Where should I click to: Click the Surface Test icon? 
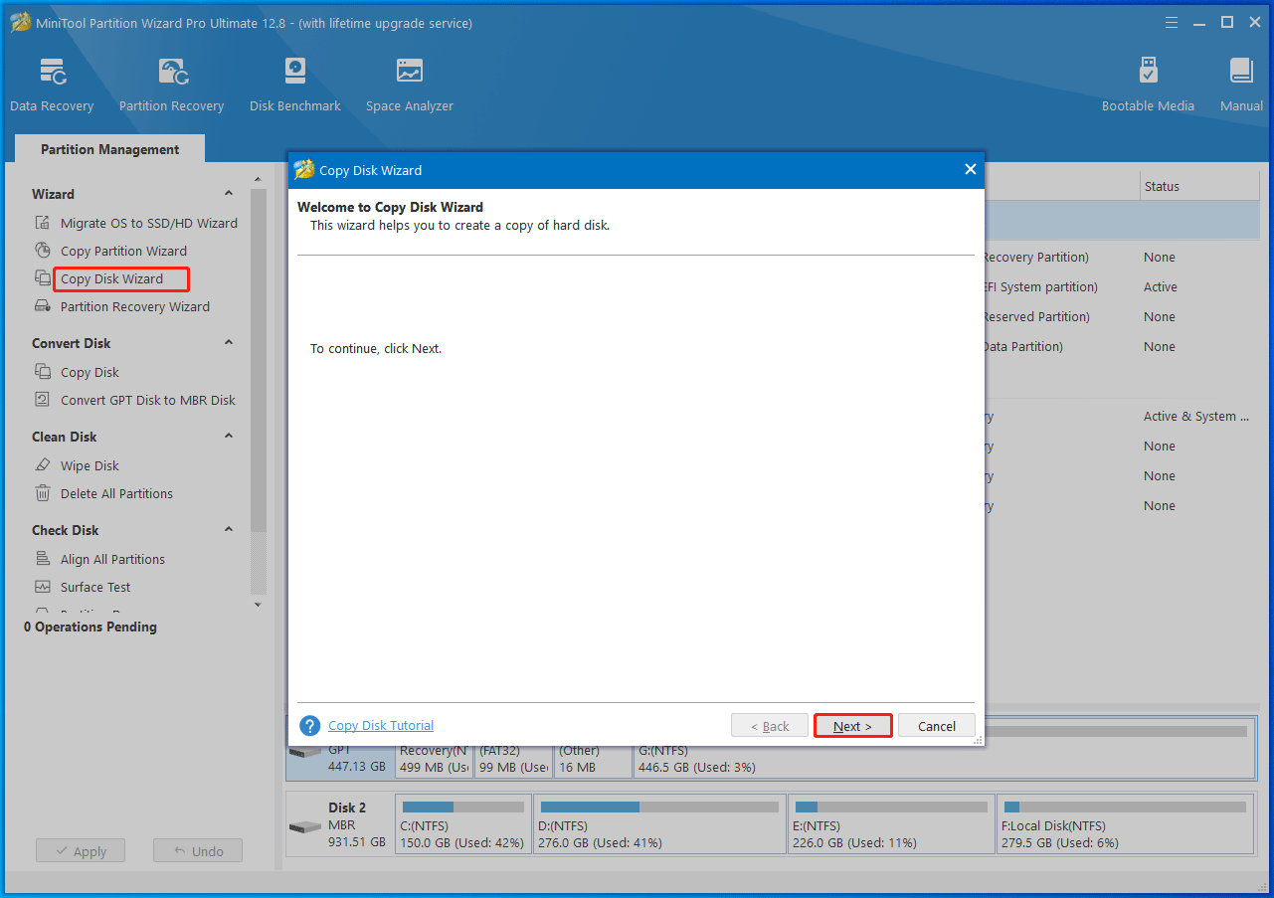click(x=43, y=587)
